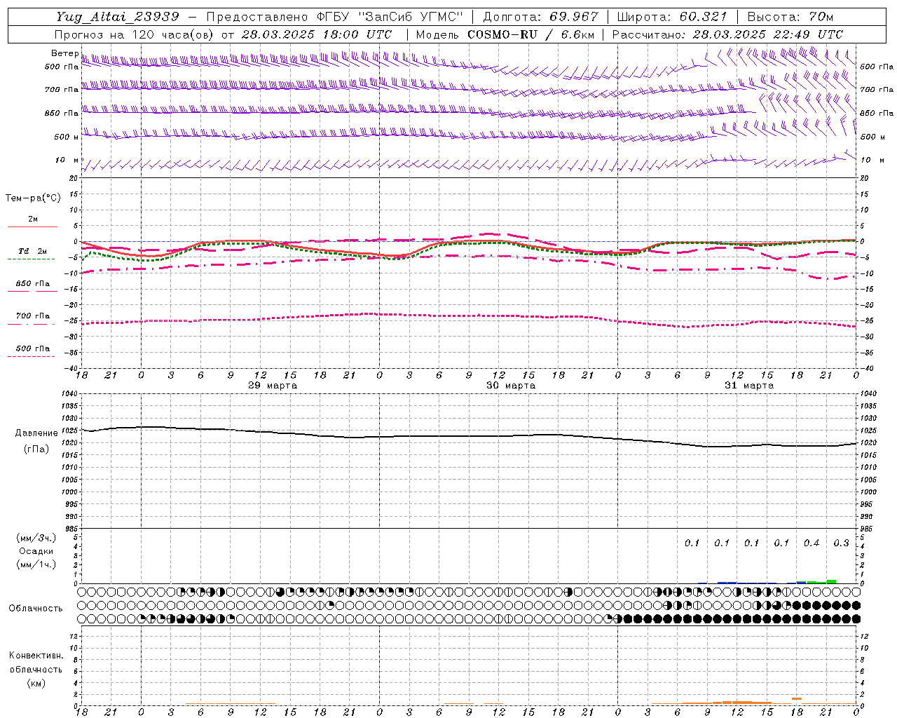Click the 'Давление' pressure panel label

point(36,433)
